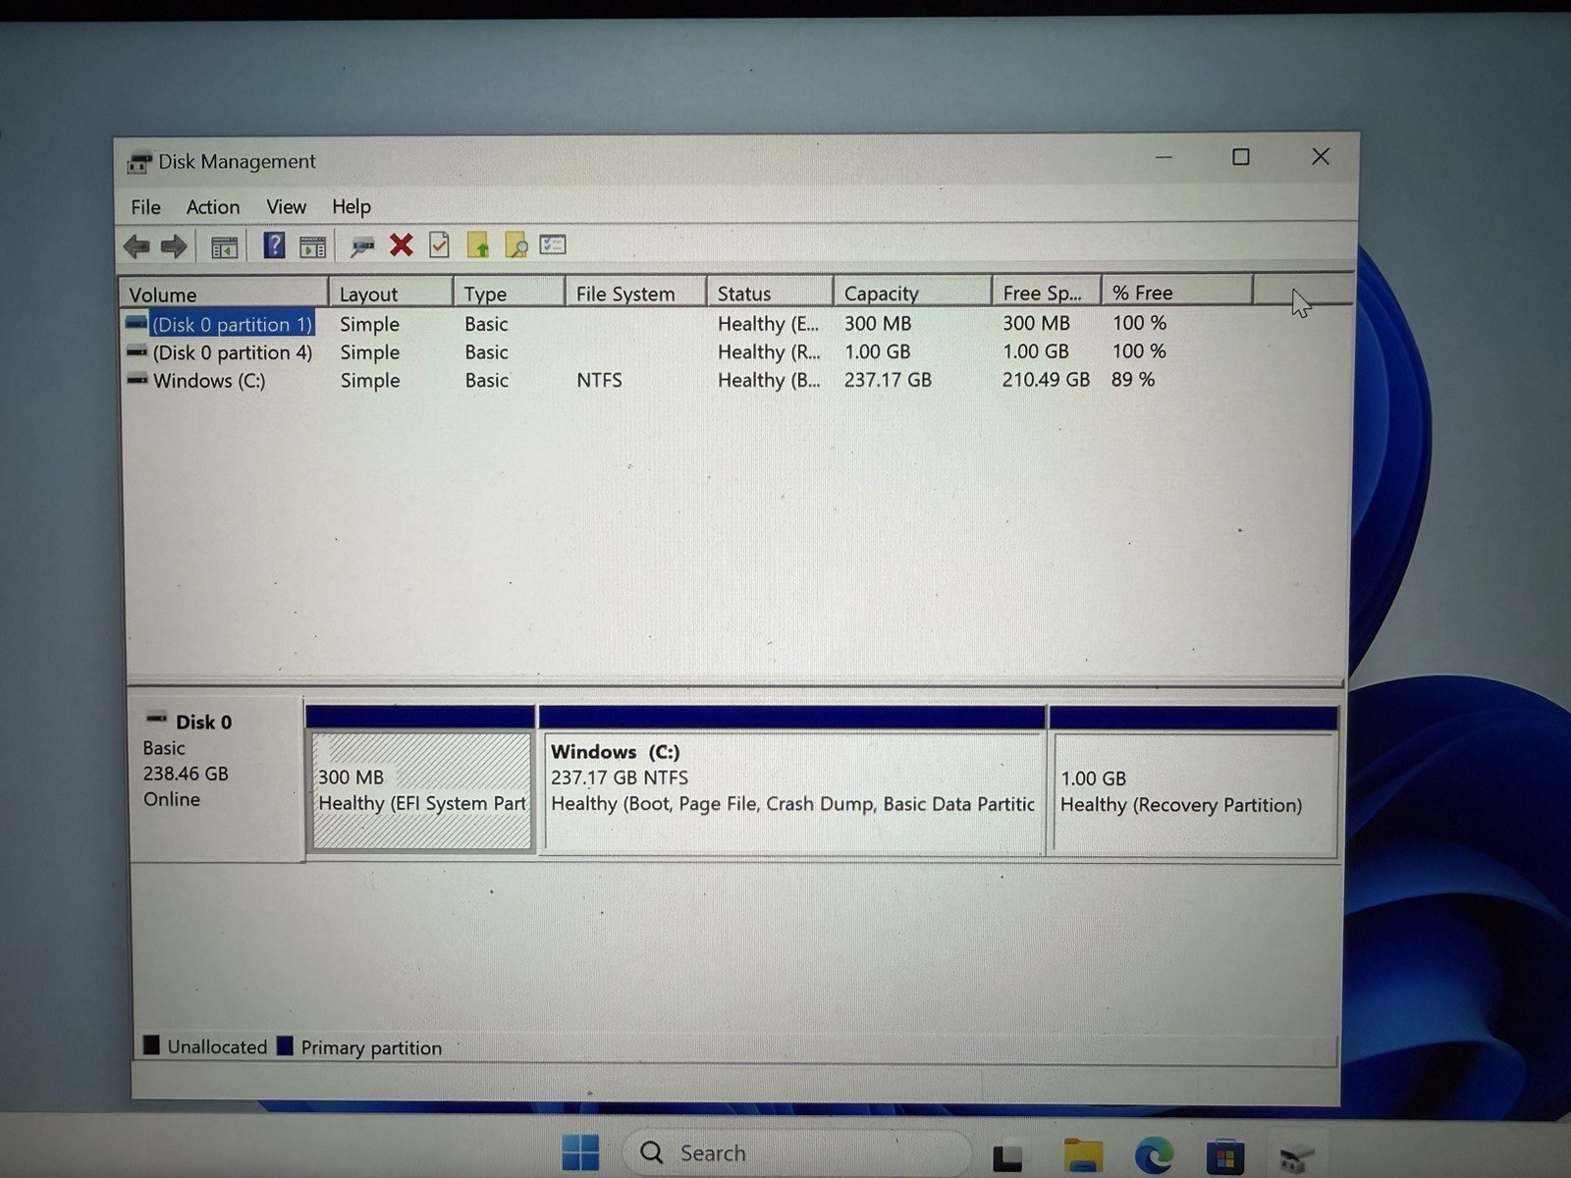Click the Disk 0 drive icon in lower pane

coord(155,719)
